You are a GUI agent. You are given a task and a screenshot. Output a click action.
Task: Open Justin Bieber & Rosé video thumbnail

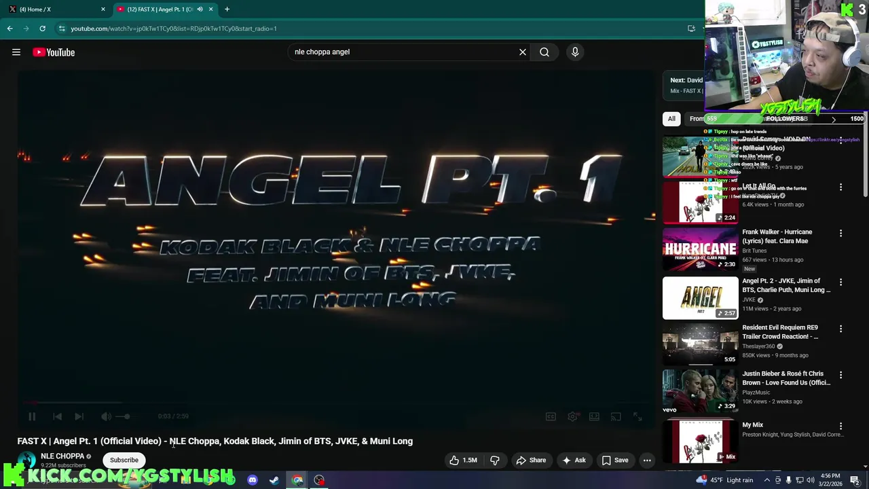click(700, 391)
